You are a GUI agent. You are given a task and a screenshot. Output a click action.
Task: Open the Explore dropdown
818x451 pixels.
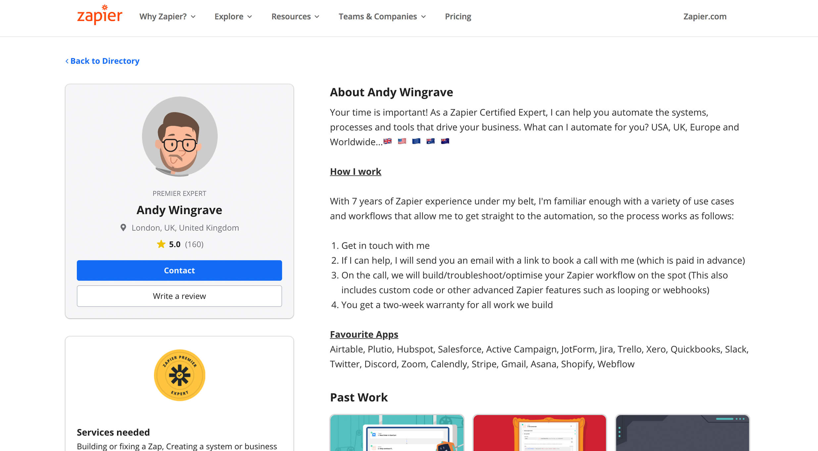pyautogui.click(x=233, y=17)
